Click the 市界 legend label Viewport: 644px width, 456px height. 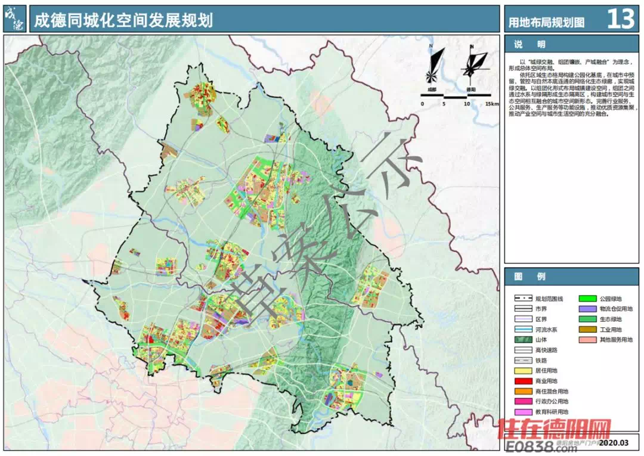click(x=541, y=309)
